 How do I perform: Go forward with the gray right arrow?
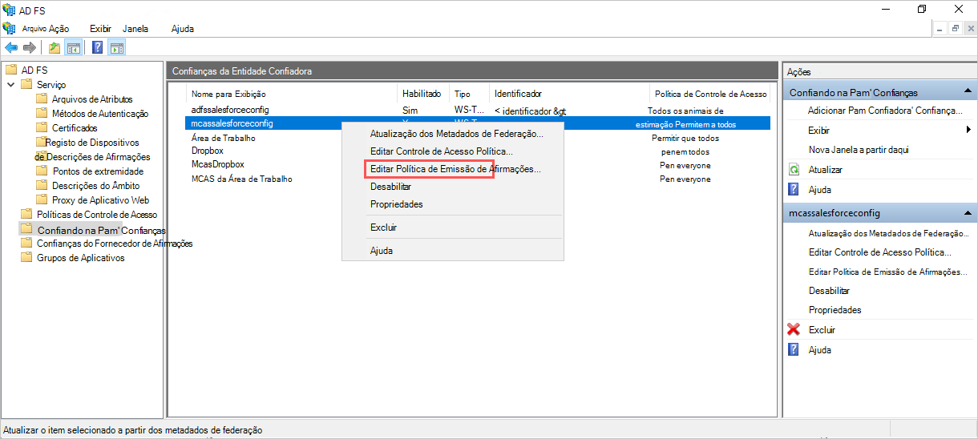[x=29, y=48]
